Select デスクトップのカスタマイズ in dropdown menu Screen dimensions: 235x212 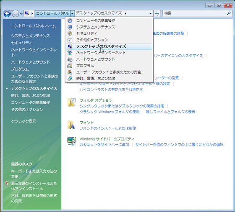[109, 46]
